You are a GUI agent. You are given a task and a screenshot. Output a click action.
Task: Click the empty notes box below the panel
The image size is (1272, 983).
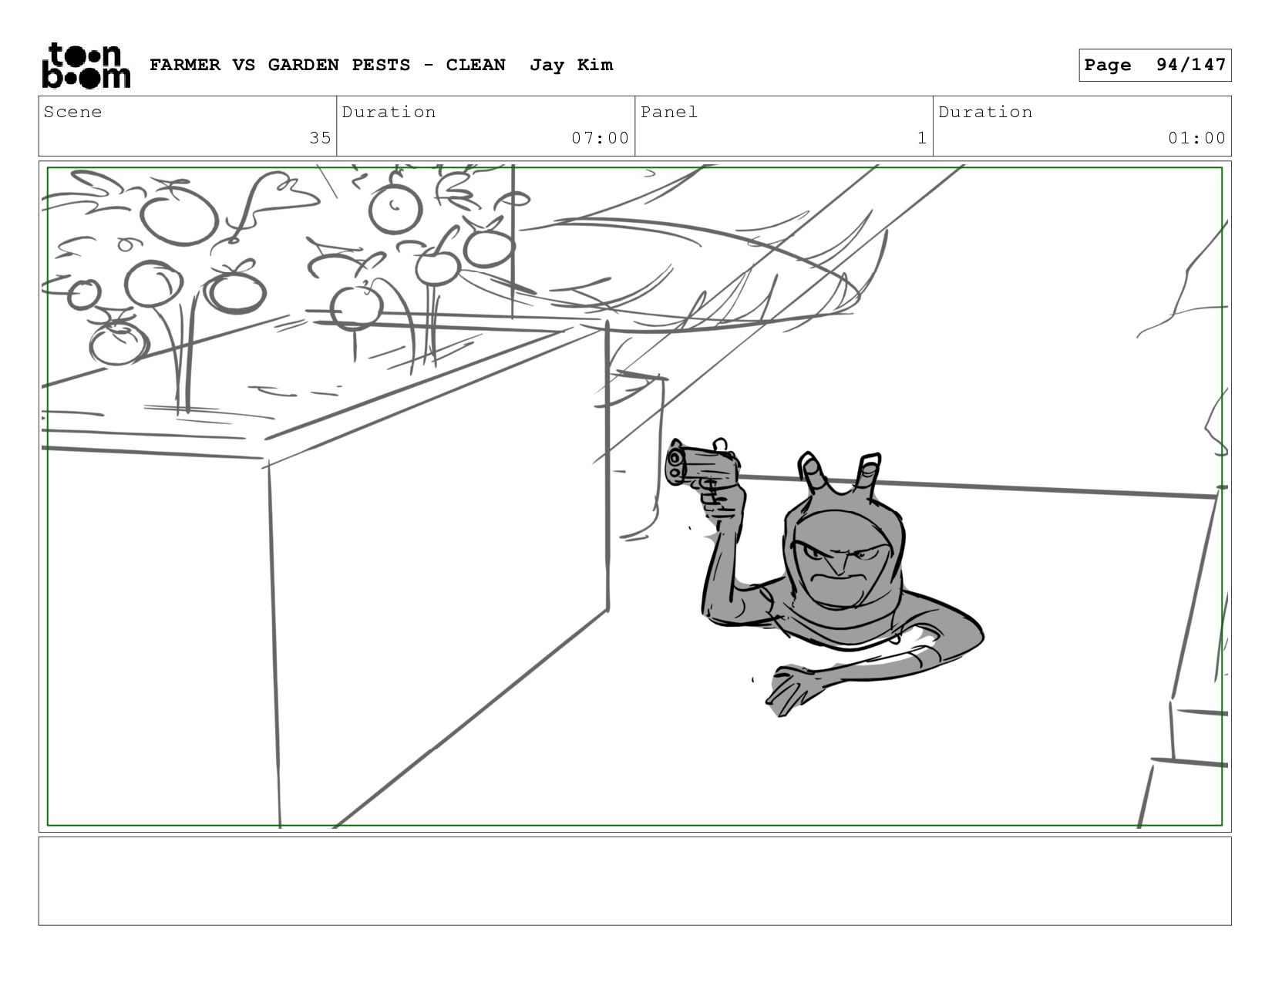(634, 880)
